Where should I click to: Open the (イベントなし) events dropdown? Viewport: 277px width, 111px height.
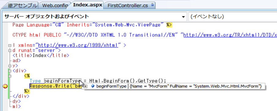coord(233,17)
